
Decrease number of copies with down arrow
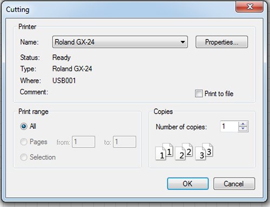pos(243,129)
